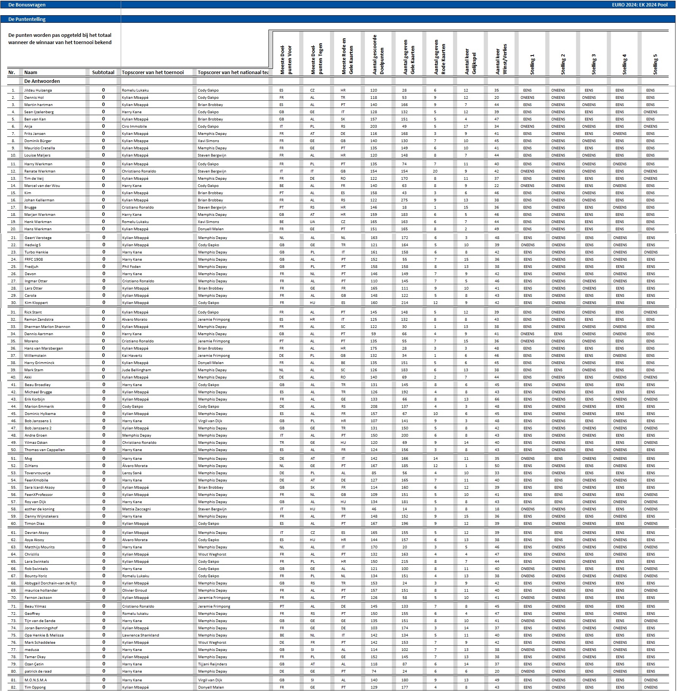Select the name 'M.O.N.S.M.A'
Screen dimensions: 677x692
(36, 680)
